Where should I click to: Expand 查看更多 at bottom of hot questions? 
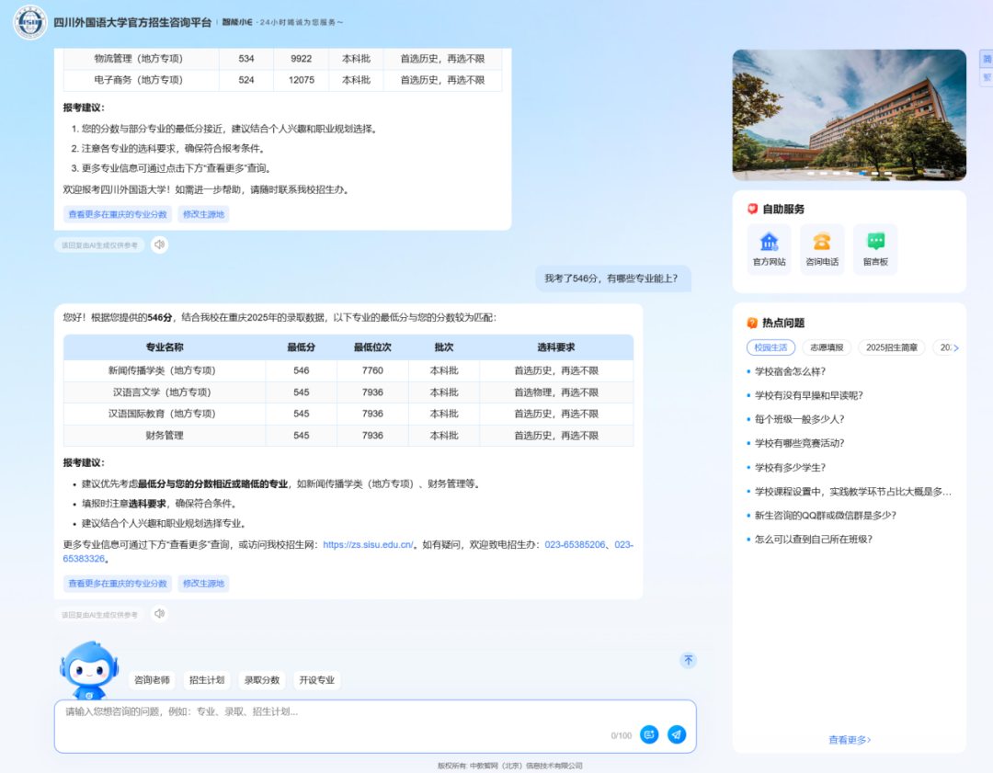tap(849, 739)
